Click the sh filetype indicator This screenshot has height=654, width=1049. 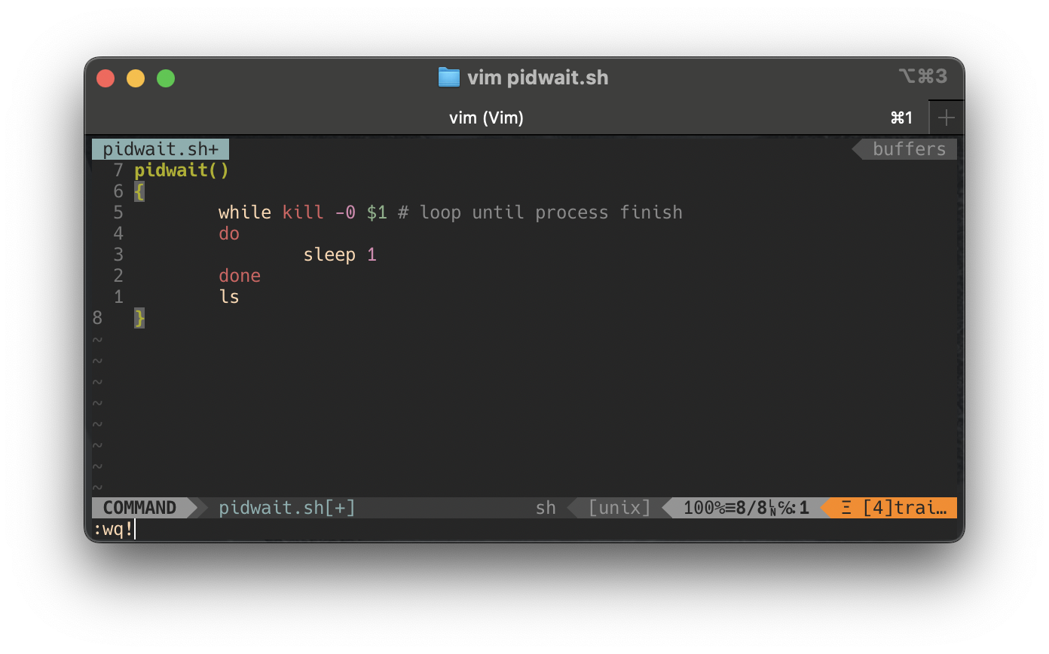(x=546, y=508)
